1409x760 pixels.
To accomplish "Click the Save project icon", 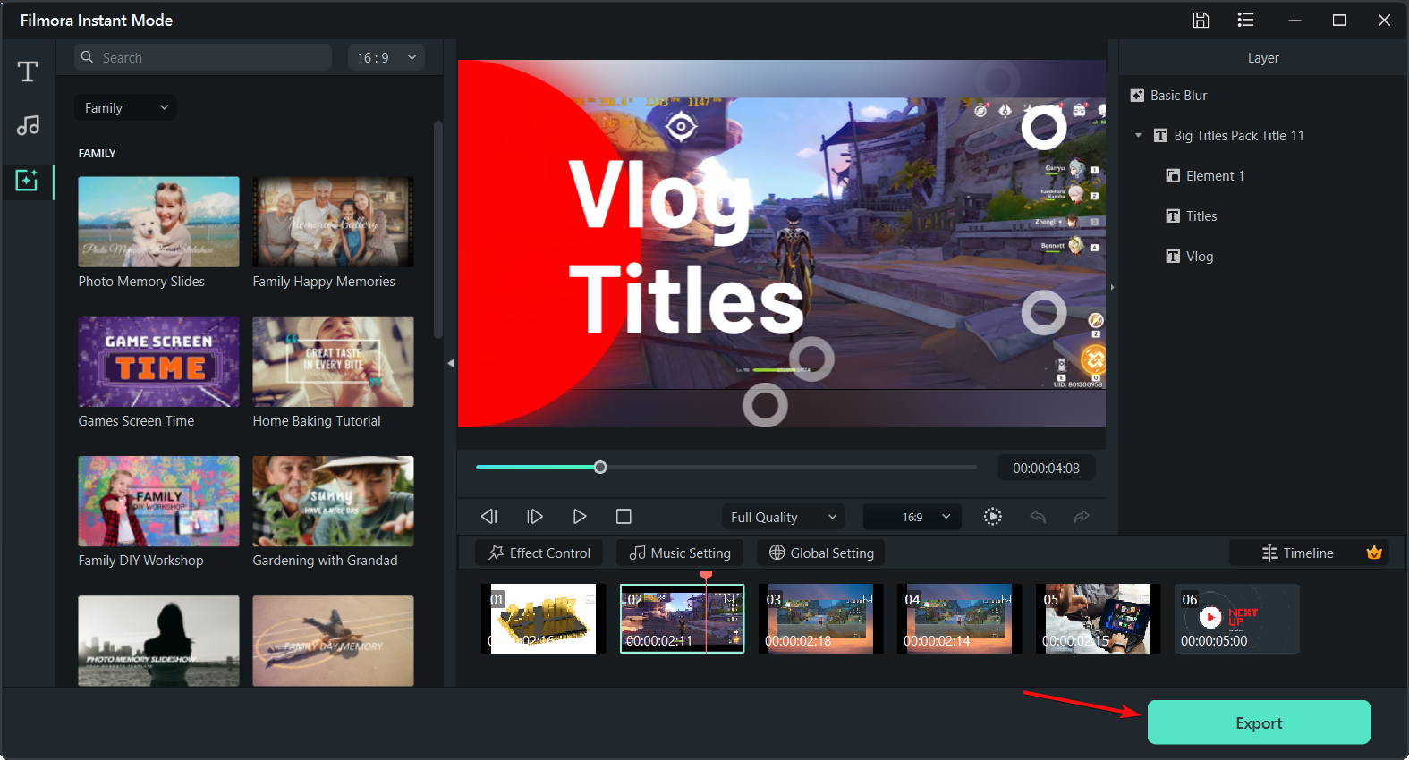I will coord(1201,20).
